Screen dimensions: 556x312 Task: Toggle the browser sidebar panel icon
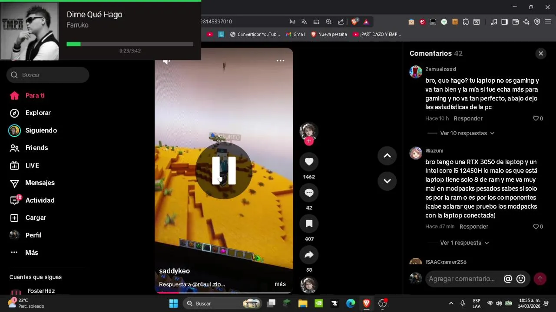point(504,22)
